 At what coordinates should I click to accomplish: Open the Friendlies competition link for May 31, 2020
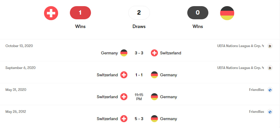pyautogui.click(x=257, y=90)
